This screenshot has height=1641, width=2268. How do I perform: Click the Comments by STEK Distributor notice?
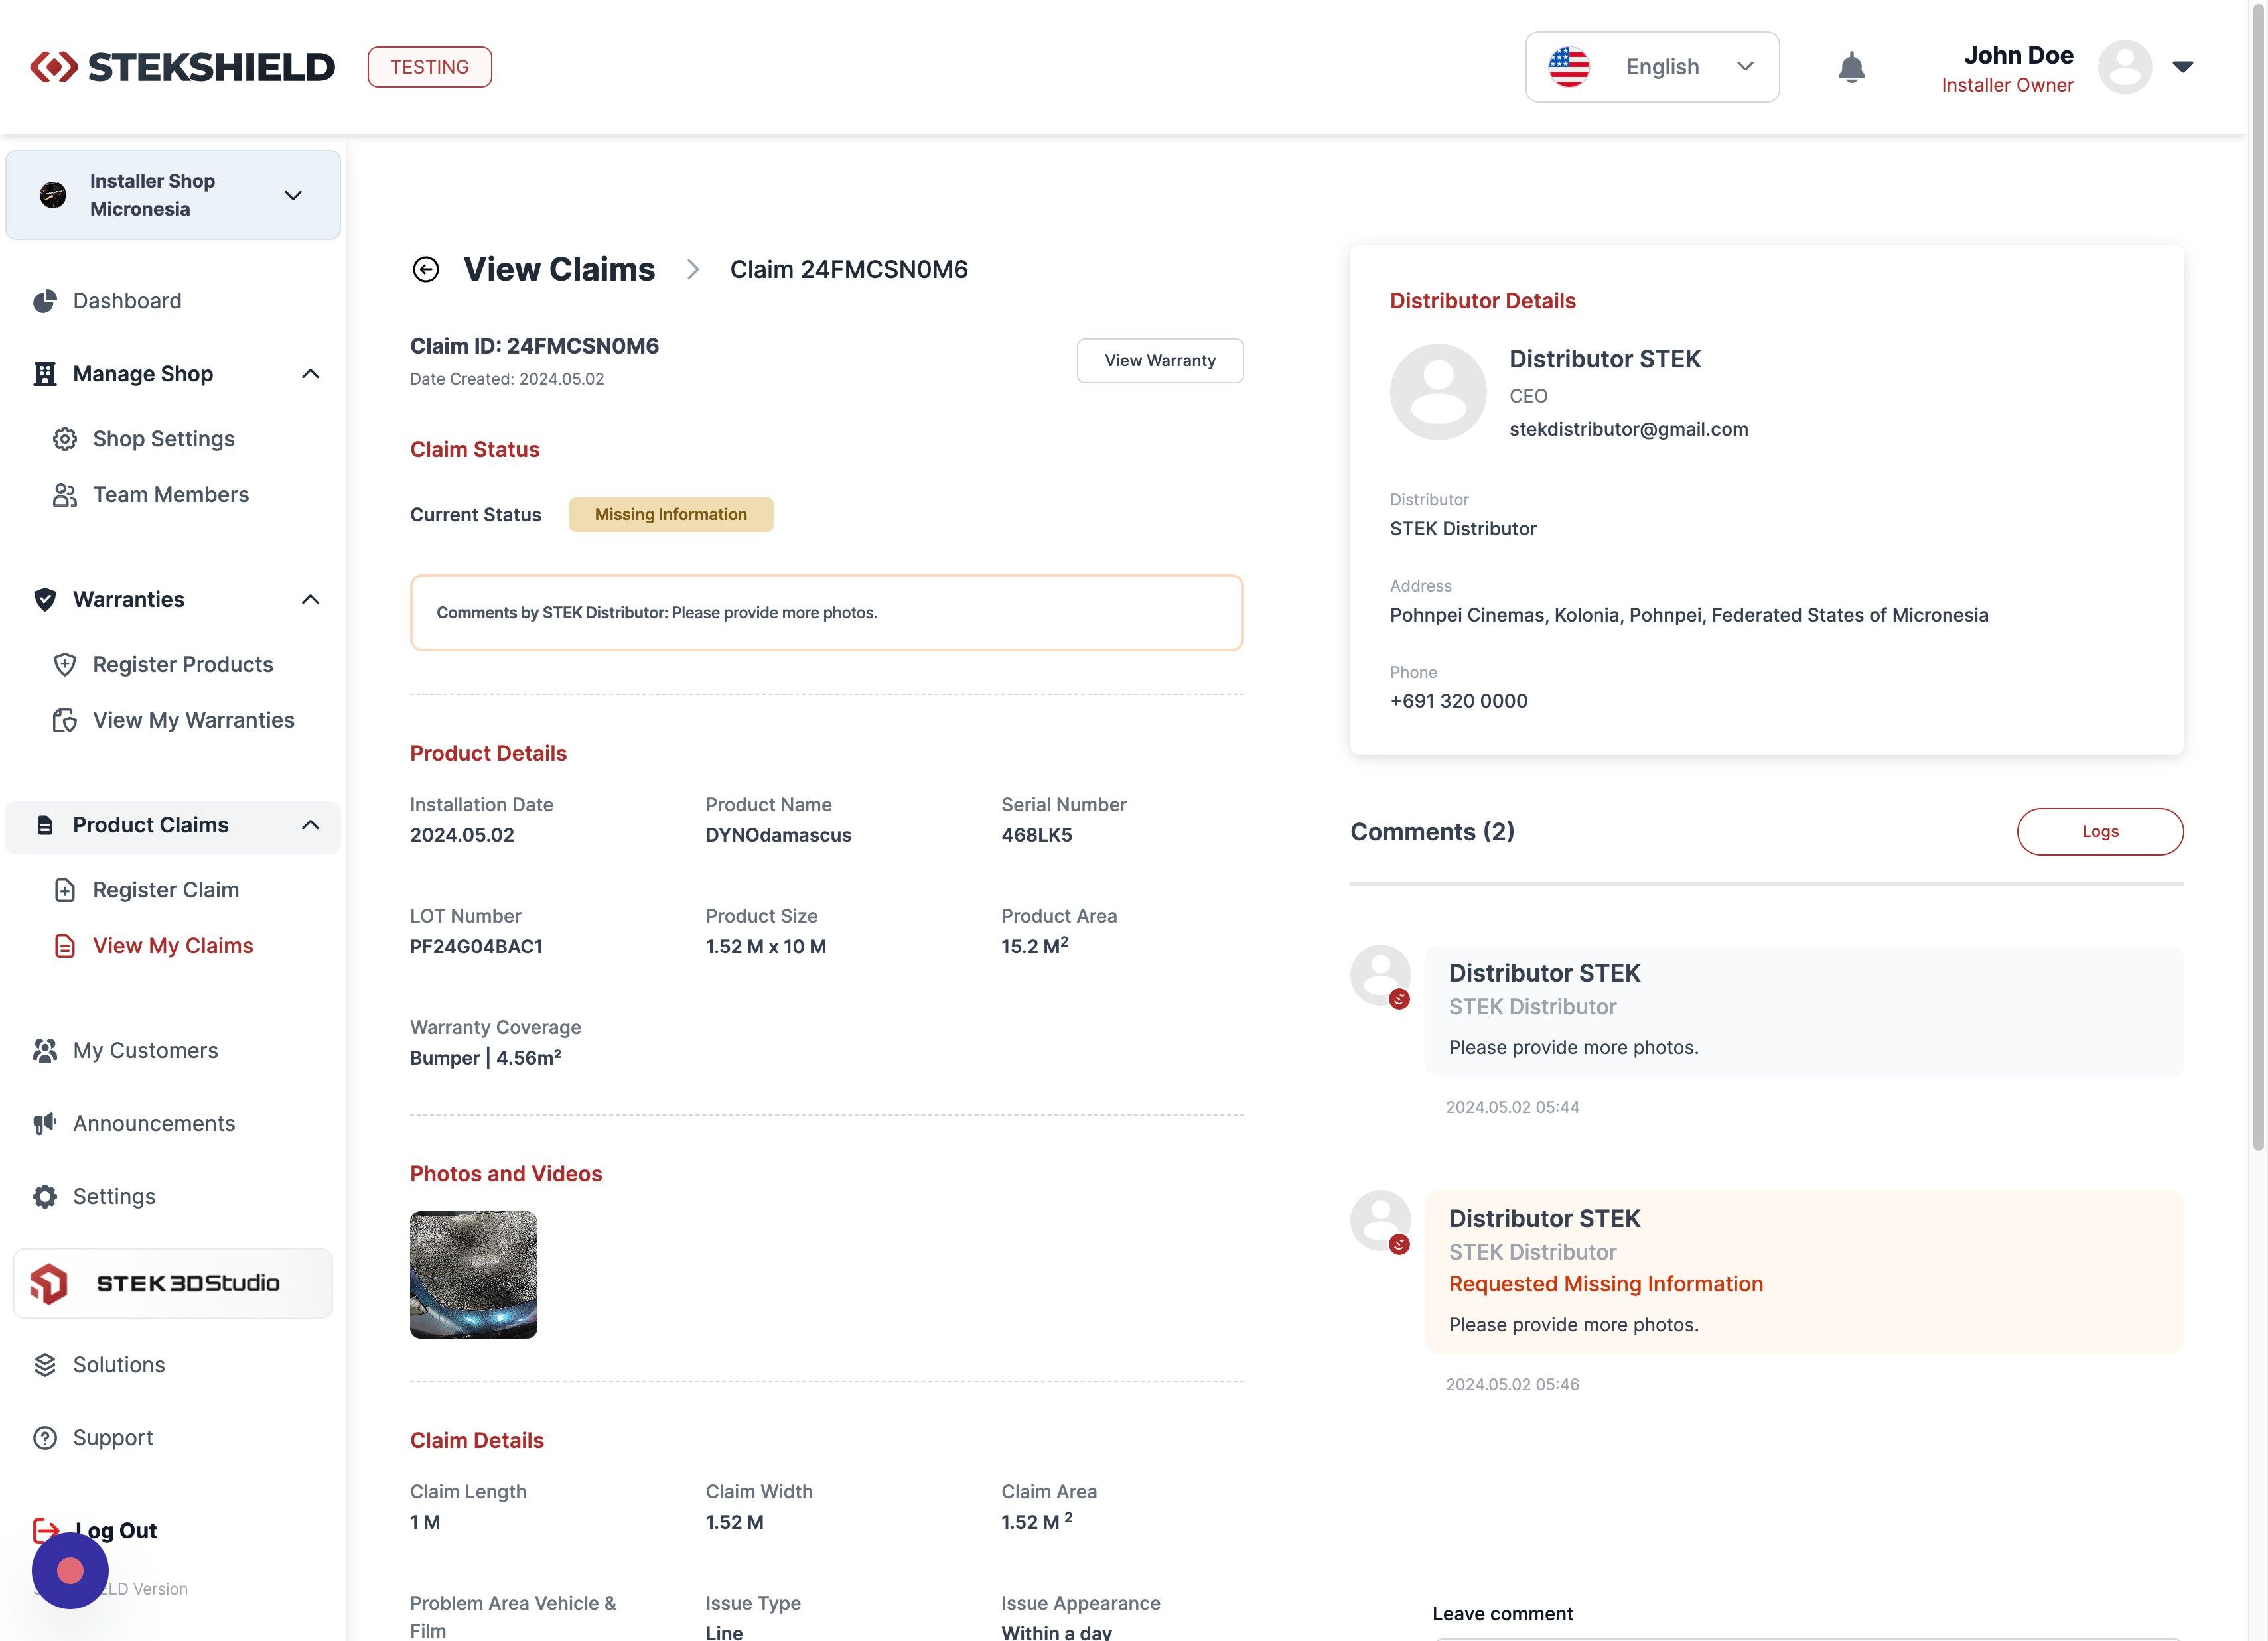[827, 613]
